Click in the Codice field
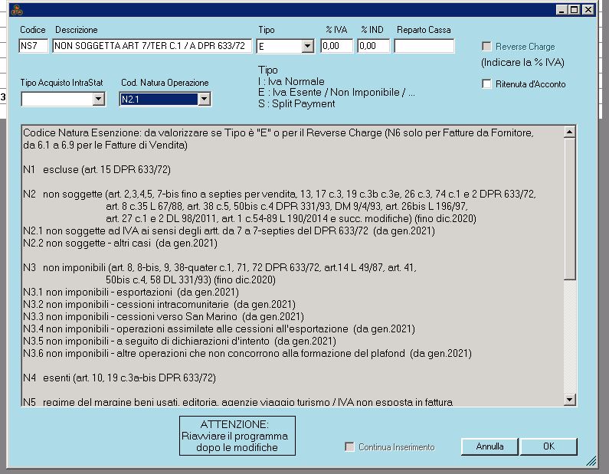 coord(34,46)
